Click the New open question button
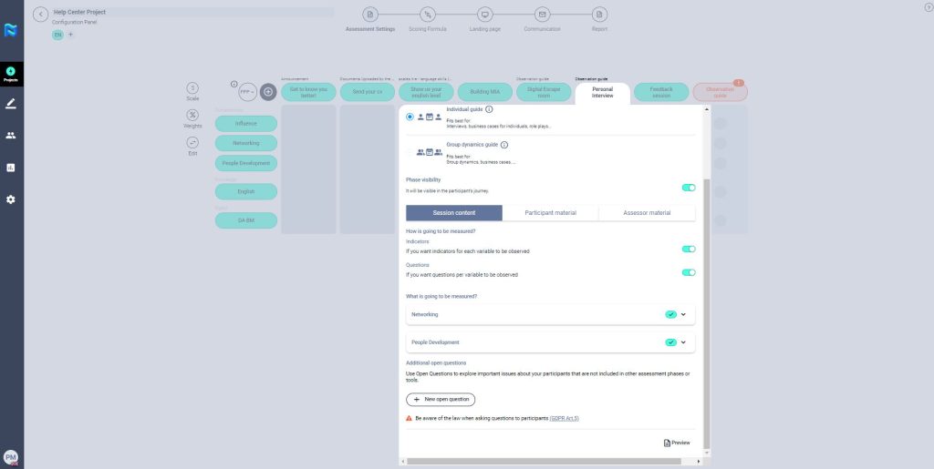This screenshot has height=469, width=934. [x=441, y=400]
